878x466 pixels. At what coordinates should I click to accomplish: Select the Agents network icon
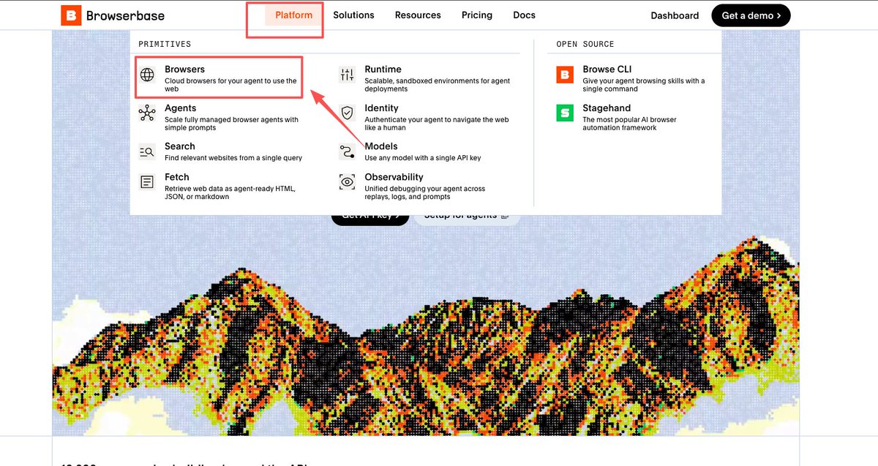click(x=148, y=113)
